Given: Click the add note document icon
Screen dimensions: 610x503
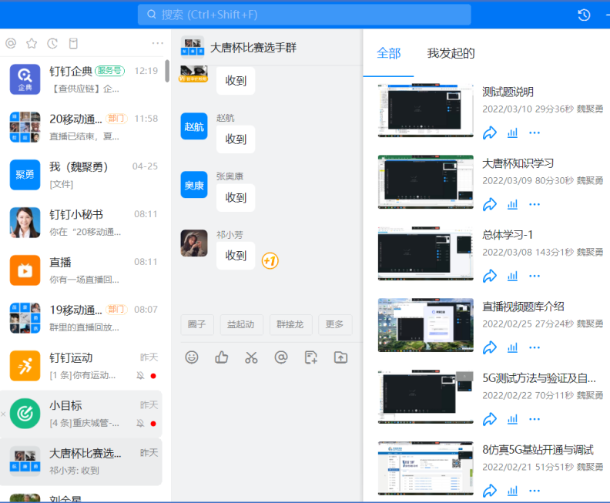Looking at the screenshot, I should tap(311, 357).
